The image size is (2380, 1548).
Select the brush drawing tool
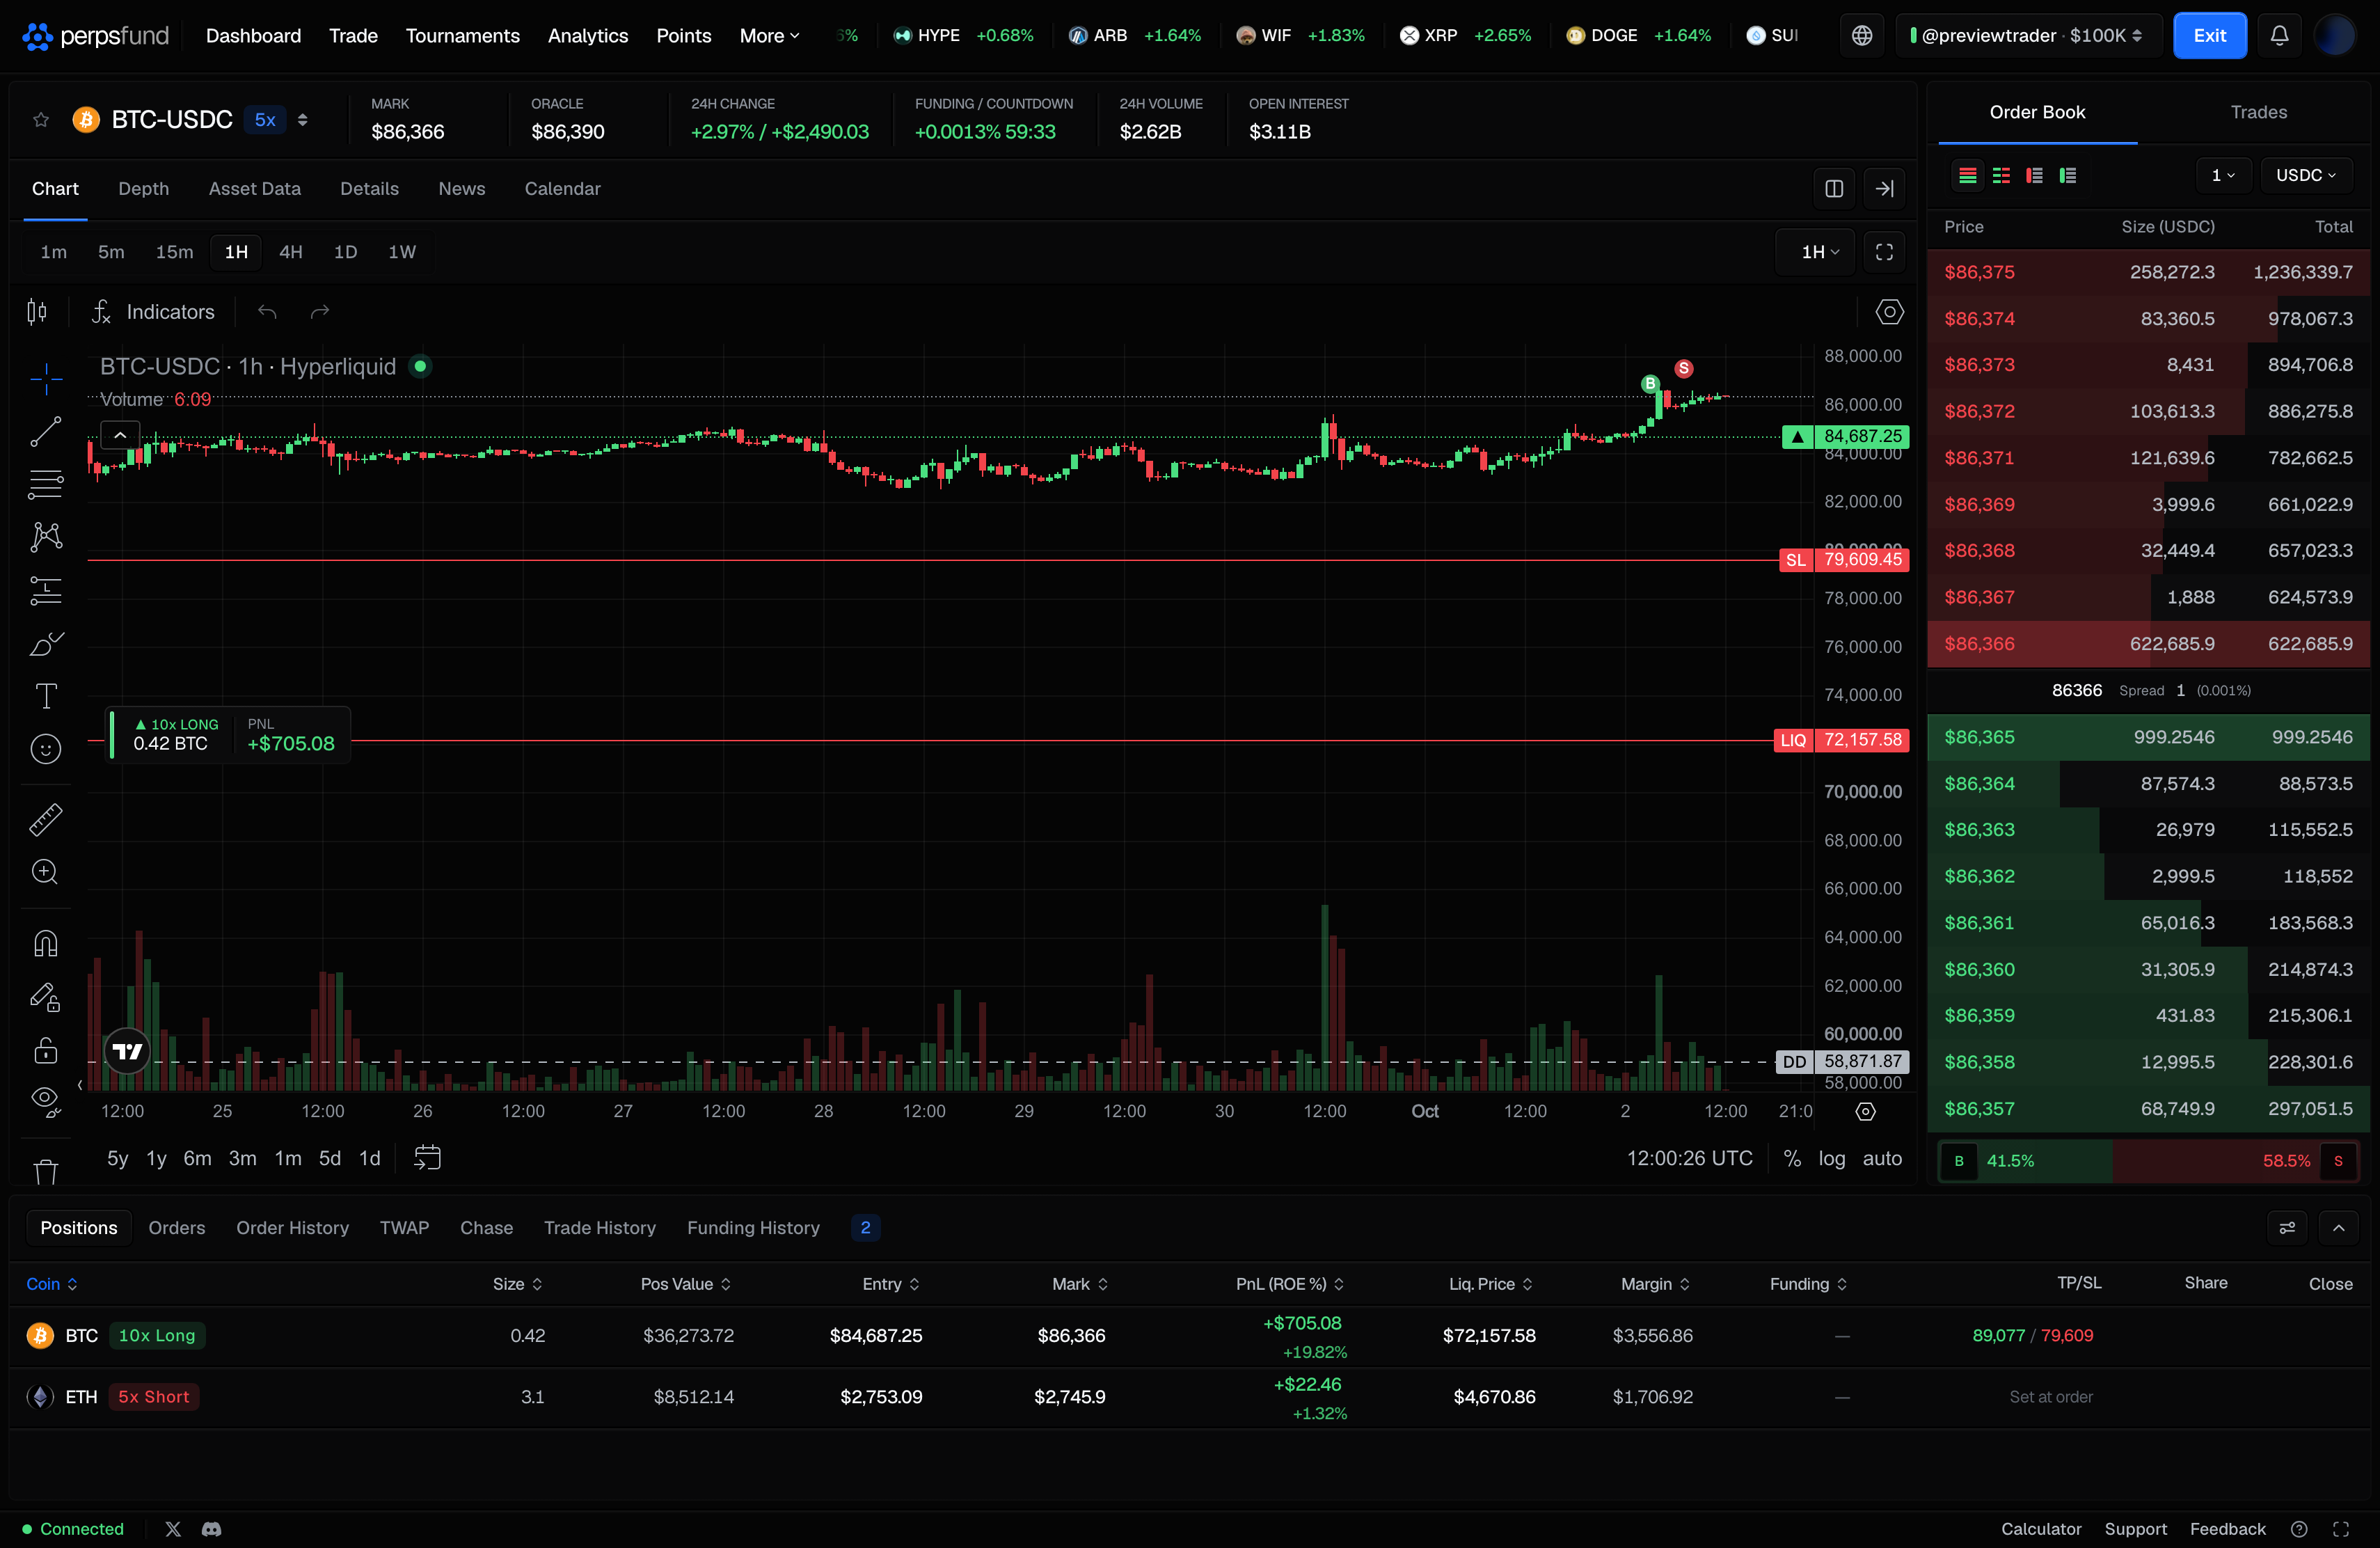(46, 644)
